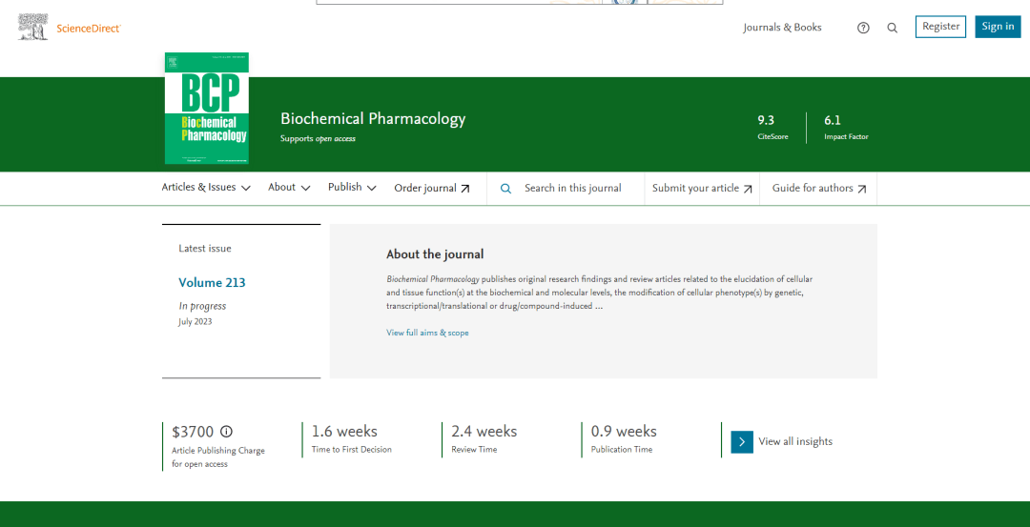This screenshot has height=527, width=1030.
Task: Open the Volume 213 latest issue link
Action: click(212, 283)
